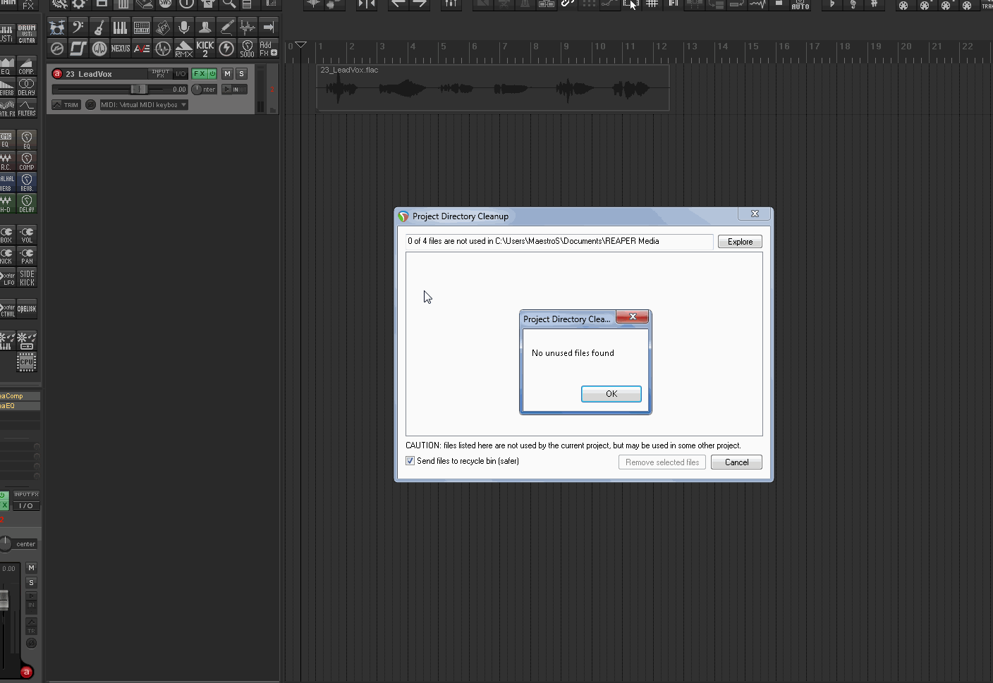Click the LeadVox track volume fader
993x683 pixels.
pos(138,90)
